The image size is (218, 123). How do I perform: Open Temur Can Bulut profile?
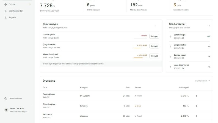point(17,110)
